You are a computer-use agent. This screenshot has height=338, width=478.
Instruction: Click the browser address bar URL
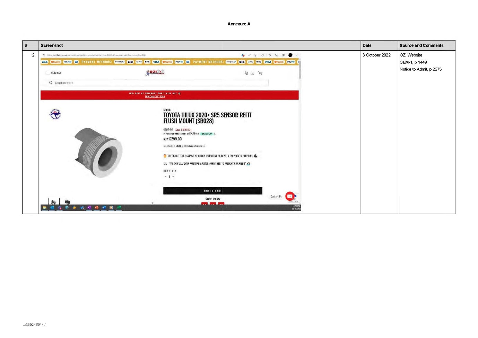coord(96,55)
